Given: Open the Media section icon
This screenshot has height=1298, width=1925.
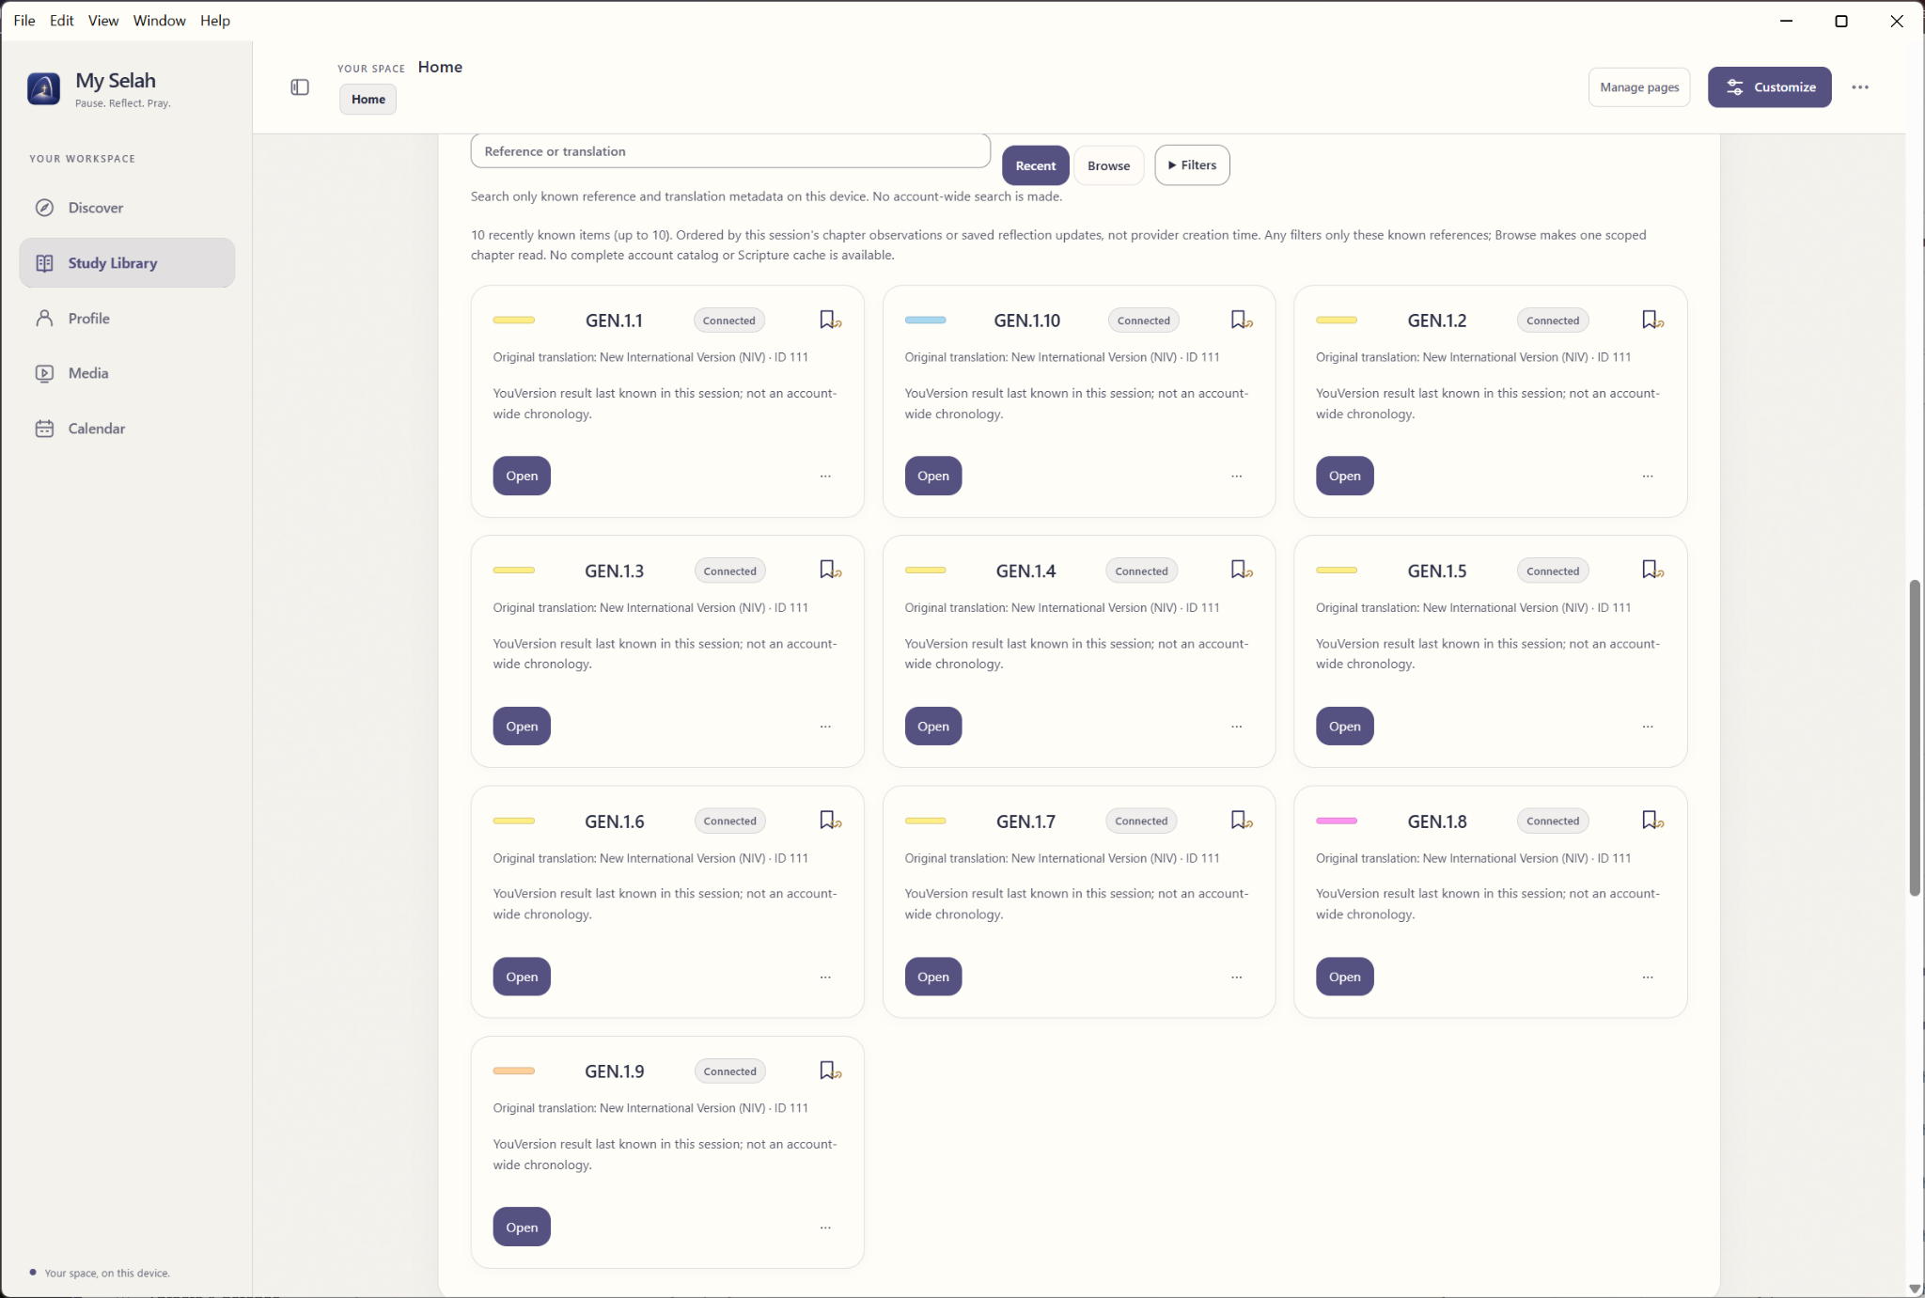Looking at the screenshot, I should 44,373.
